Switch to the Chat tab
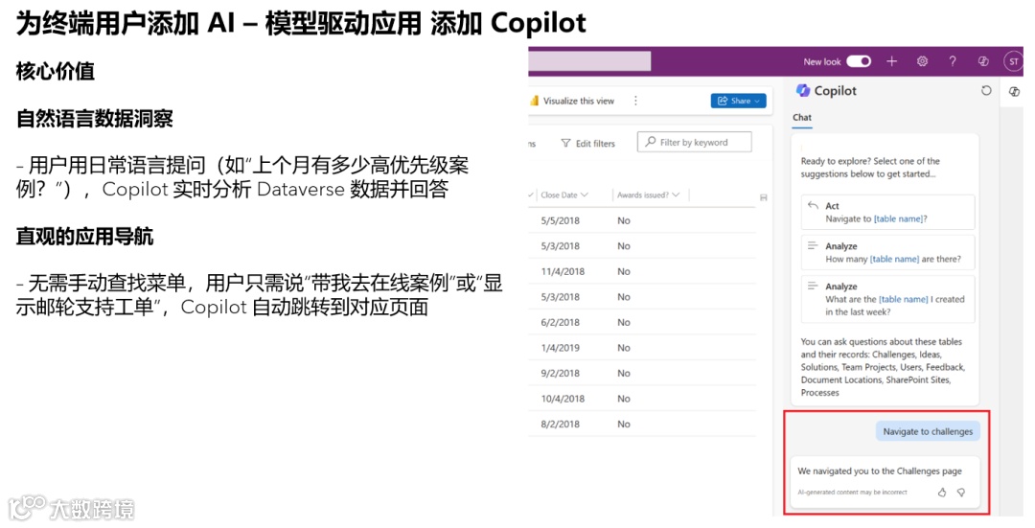This screenshot has width=1035, height=528. coord(802,118)
